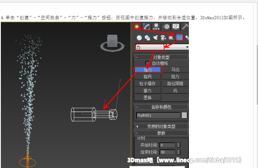Click the 推力 button
This screenshot has width=258, height=168.
pyautogui.click(x=148, y=70)
